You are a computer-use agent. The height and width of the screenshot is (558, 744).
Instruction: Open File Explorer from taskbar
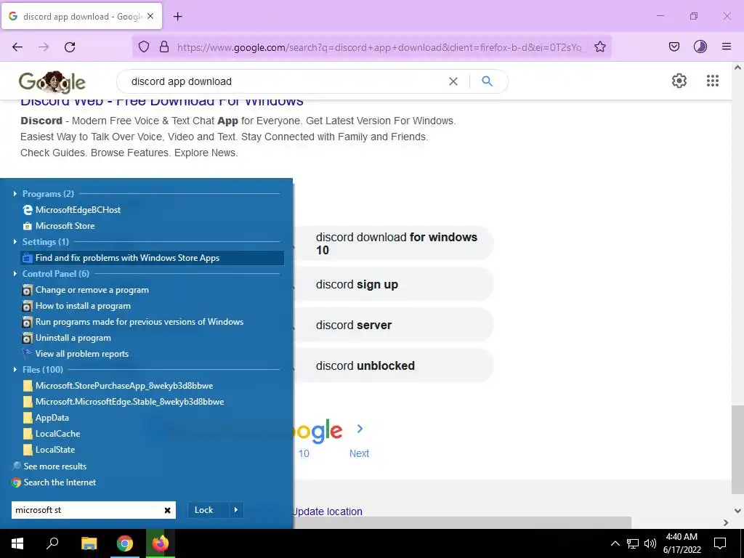click(x=89, y=543)
